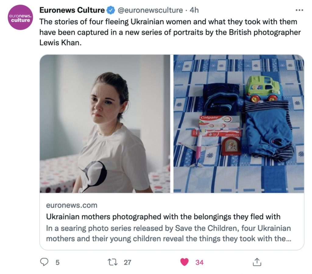
Task: Click the reply speech bubble icon
Action: [44, 262]
